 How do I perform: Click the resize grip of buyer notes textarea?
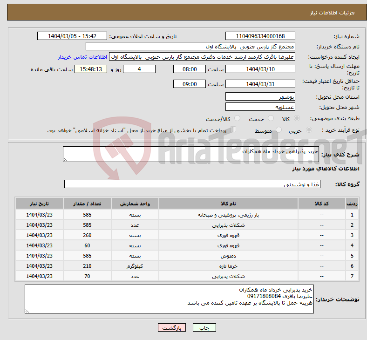click(27, 311)
